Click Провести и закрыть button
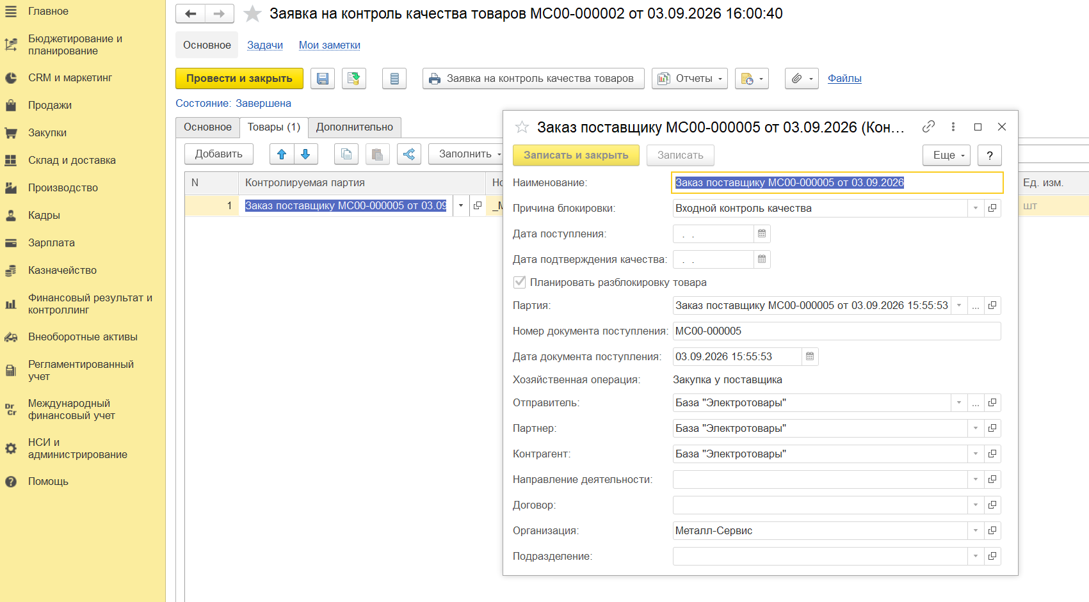The image size is (1089, 602). coord(239,79)
